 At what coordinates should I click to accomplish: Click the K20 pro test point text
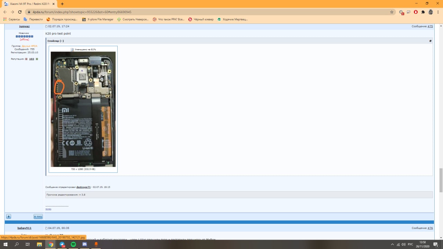58,34
